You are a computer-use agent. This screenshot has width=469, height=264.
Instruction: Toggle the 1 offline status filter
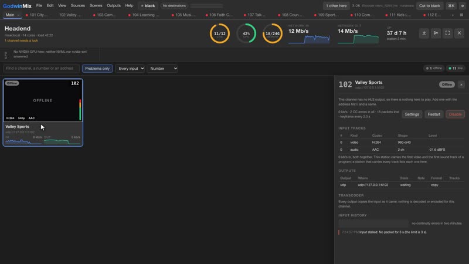434,68
